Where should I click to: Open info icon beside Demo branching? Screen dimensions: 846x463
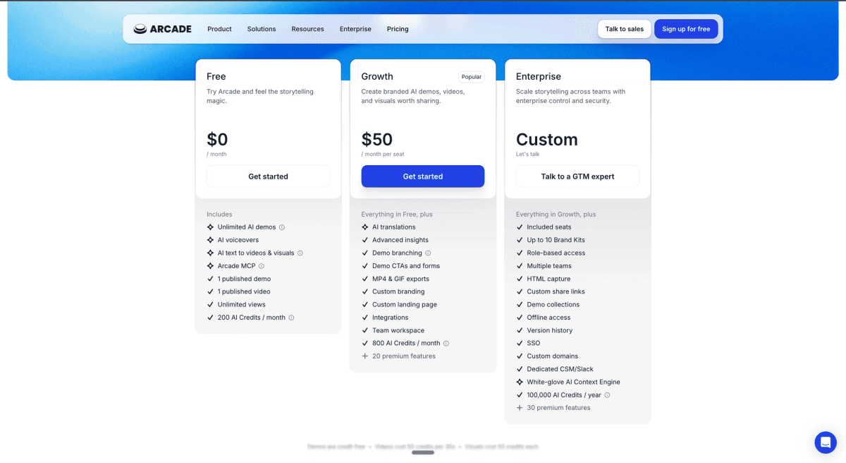pyautogui.click(x=428, y=253)
